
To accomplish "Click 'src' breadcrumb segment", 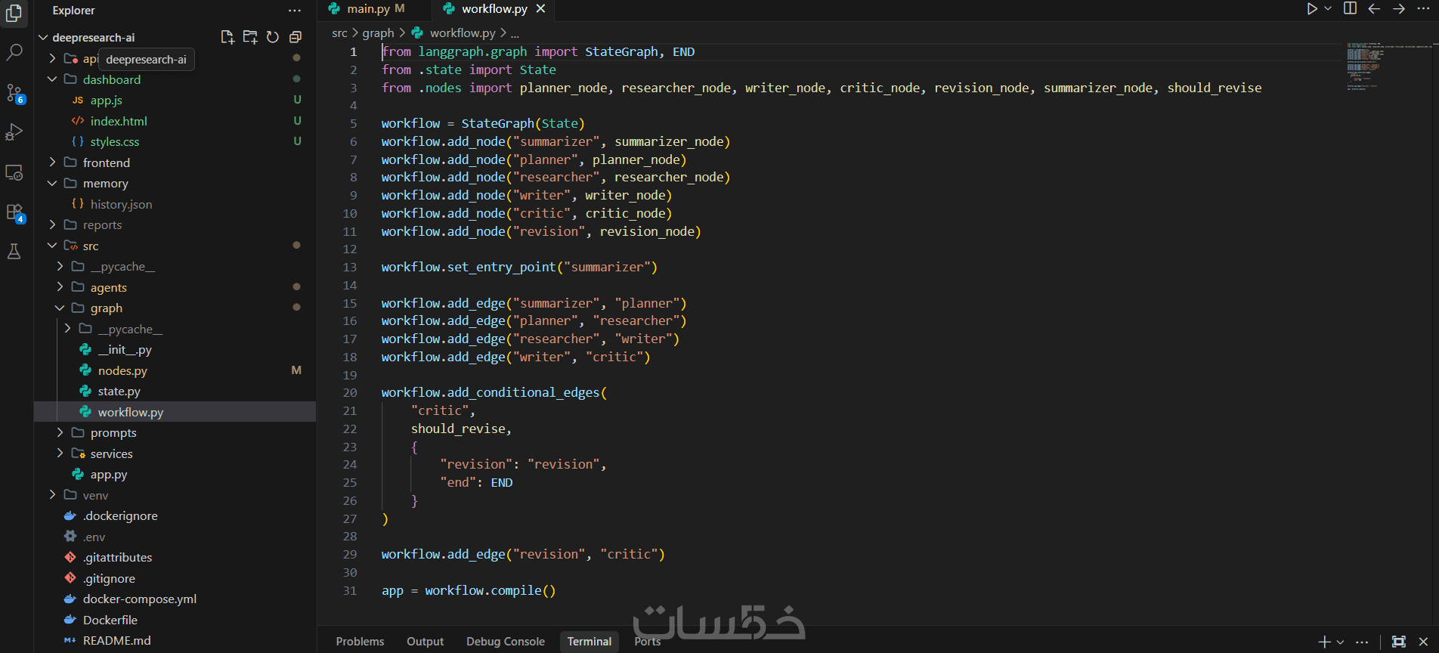I will 339,33.
